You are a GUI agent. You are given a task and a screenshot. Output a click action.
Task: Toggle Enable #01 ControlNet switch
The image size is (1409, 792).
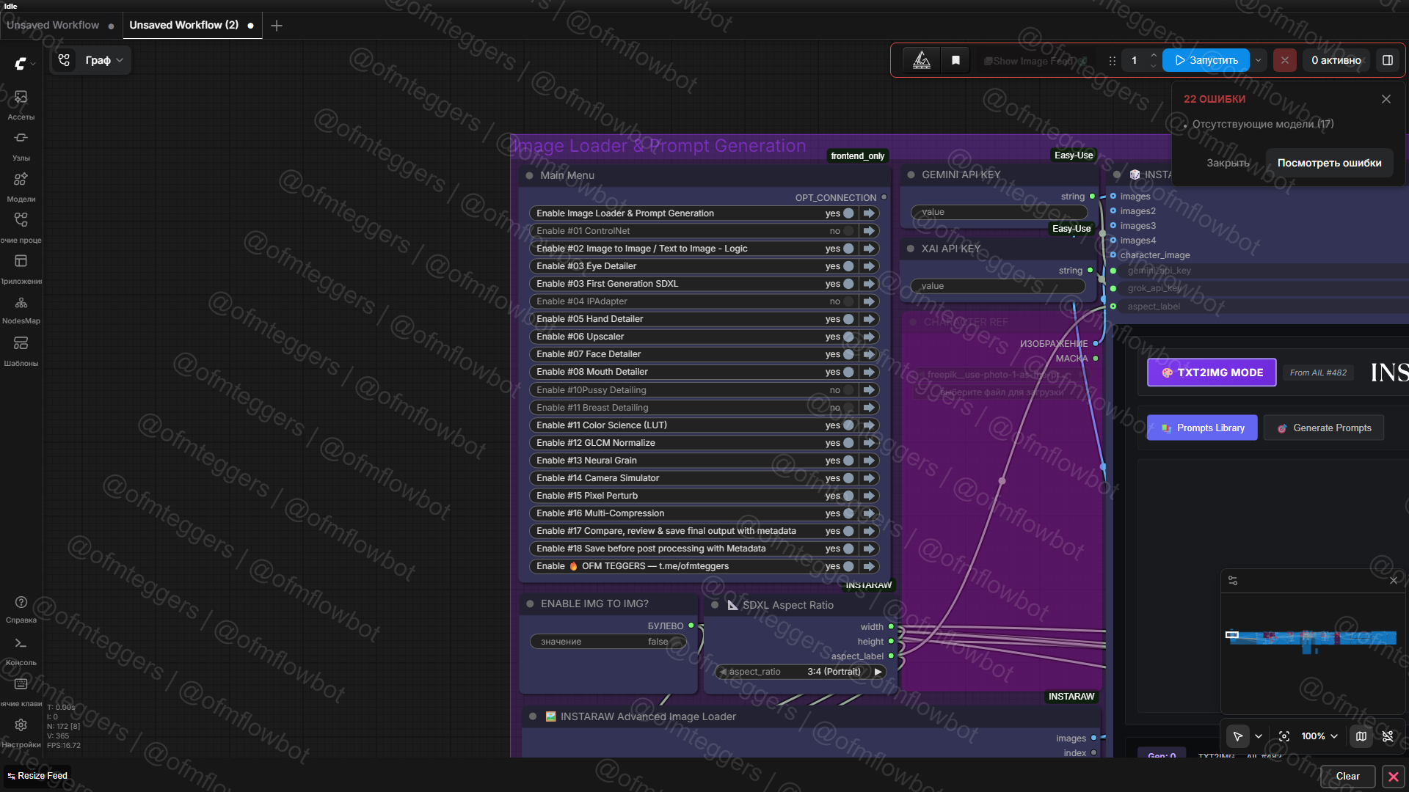tap(848, 231)
